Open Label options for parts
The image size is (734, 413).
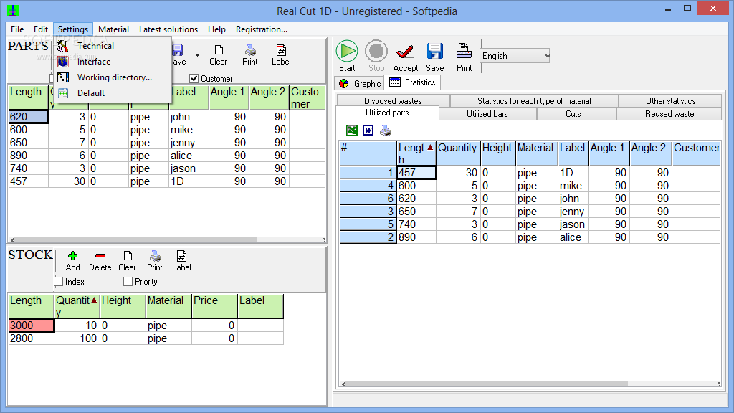281,54
